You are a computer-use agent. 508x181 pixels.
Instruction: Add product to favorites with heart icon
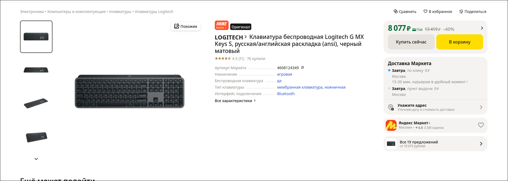click(x=425, y=11)
